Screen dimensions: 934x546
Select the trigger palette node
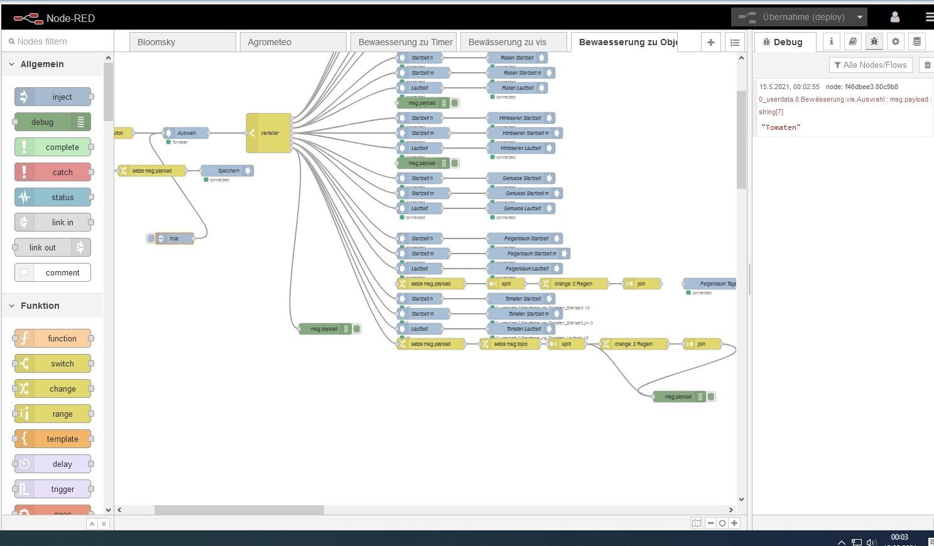pos(53,489)
